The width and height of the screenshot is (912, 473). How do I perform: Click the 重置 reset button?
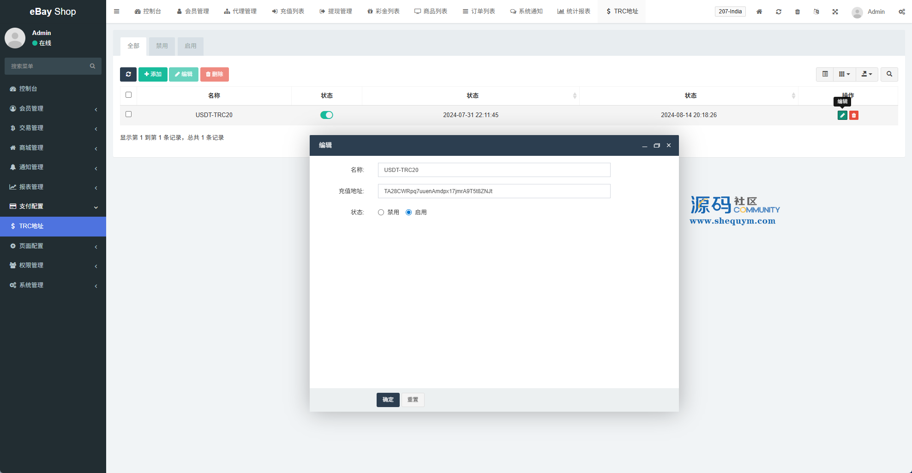(x=413, y=400)
